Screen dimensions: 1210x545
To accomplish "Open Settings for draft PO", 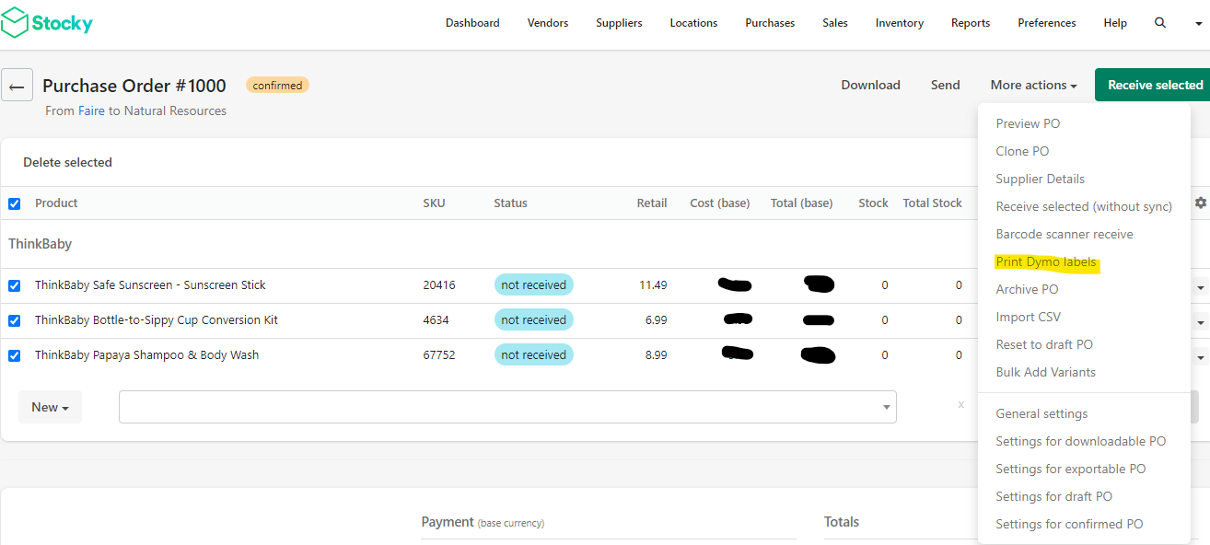I will [x=1053, y=496].
